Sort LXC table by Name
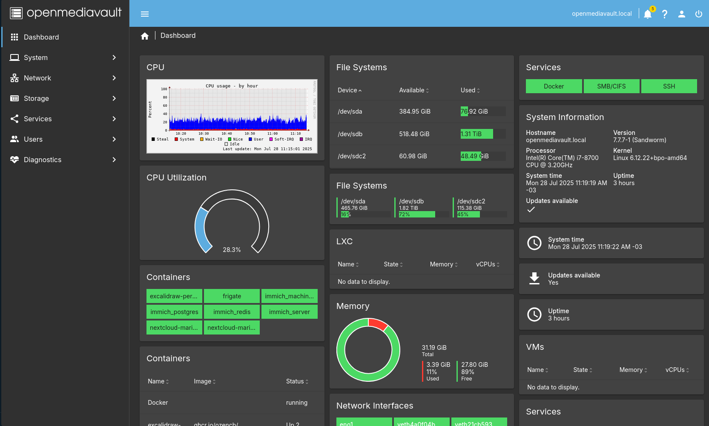The height and width of the screenshot is (426, 709). coord(348,264)
